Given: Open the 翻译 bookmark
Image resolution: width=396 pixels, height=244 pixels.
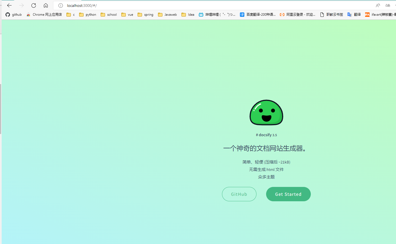Looking at the screenshot, I should 354,15.
